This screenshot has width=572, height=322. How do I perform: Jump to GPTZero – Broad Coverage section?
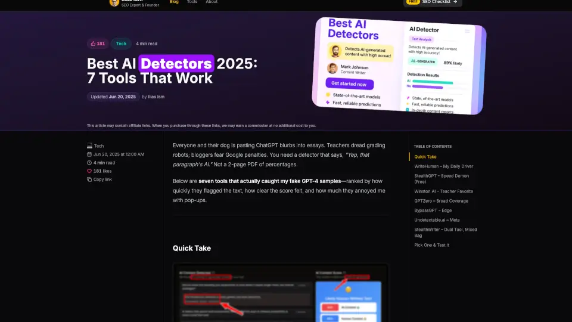click(441, 201)
